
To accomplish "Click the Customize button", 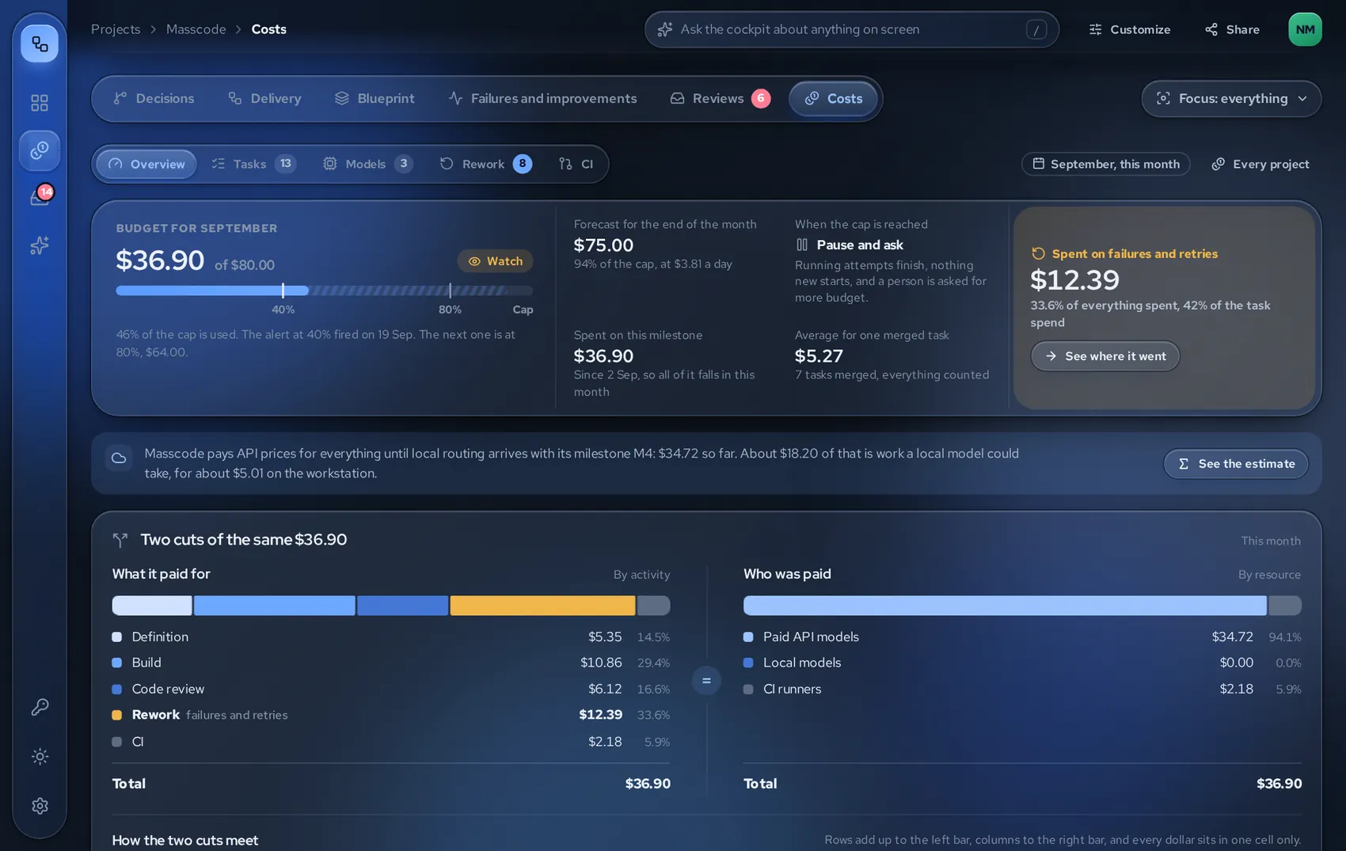I will pyautogui.click(x=1130, y=29).
